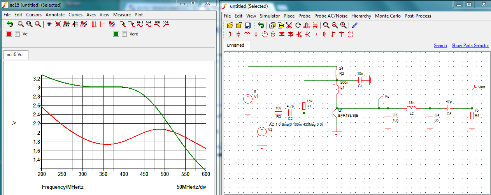Tick the Vc curve checkbox
491x195 pixels.
[x=17, y=34]
